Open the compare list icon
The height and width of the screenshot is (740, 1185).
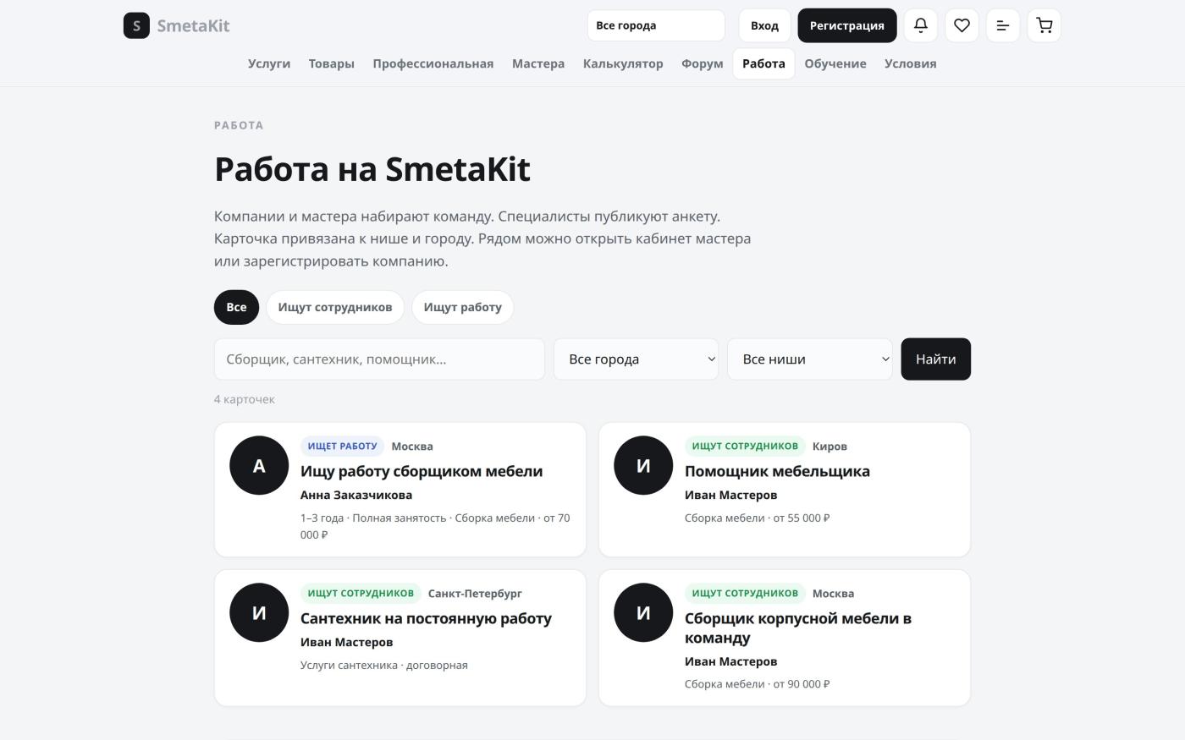[x=1003, y=25]
